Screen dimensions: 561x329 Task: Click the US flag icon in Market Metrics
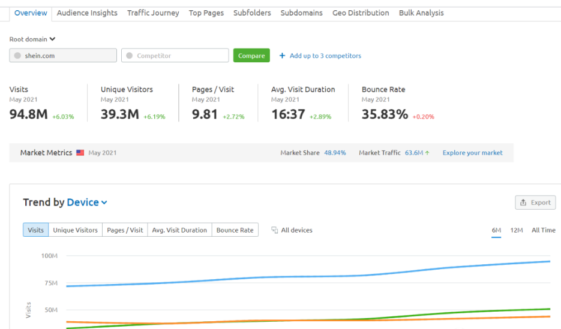click(x=80, y=153)
